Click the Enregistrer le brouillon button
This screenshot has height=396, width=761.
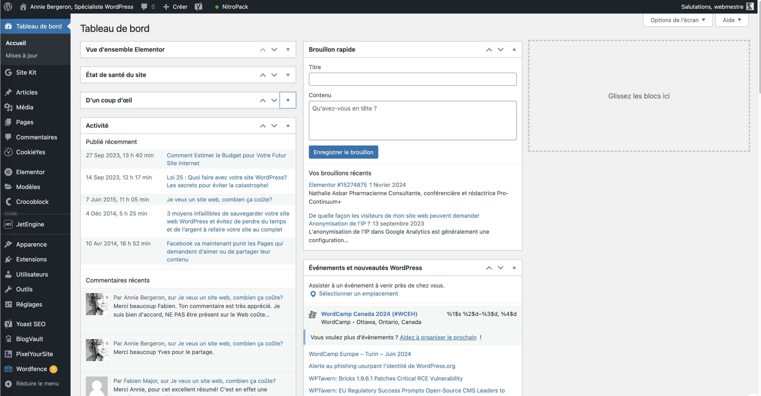[x=343, y=152]
